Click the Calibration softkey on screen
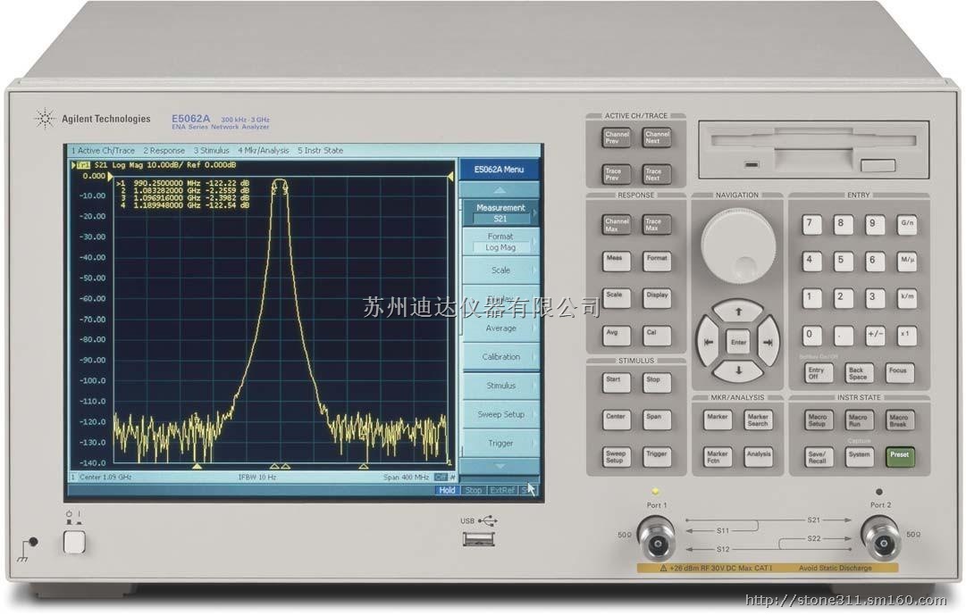 500,357
